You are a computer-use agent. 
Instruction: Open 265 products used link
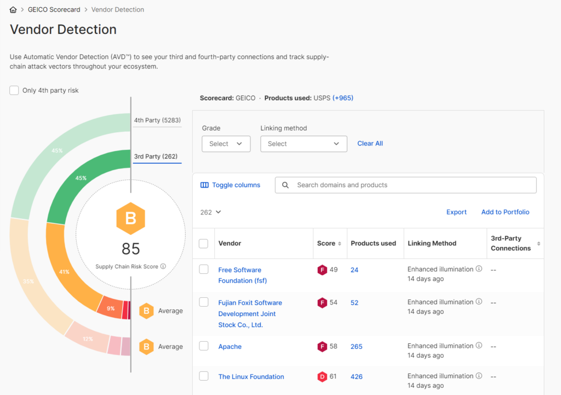(x=356, y=347)
